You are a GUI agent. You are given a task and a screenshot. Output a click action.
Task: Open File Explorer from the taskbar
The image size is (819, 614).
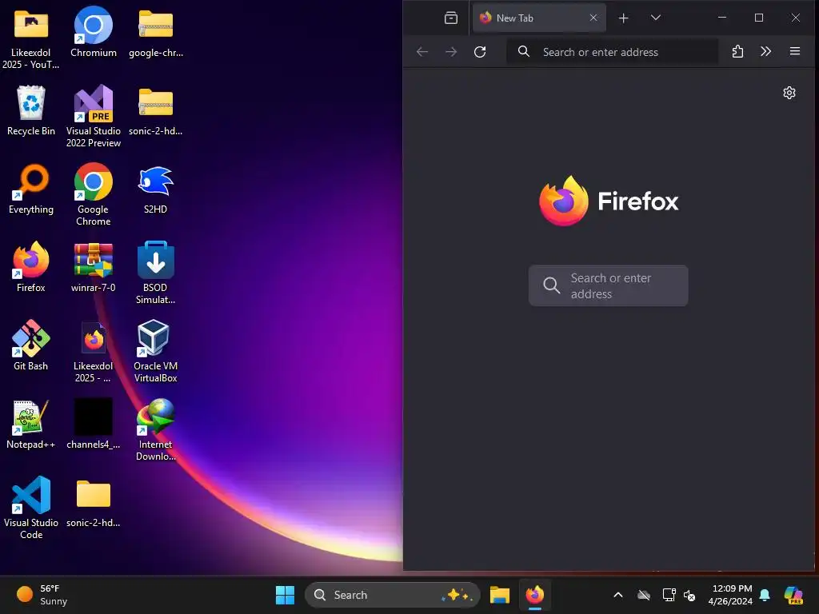(x=500, y=595)
